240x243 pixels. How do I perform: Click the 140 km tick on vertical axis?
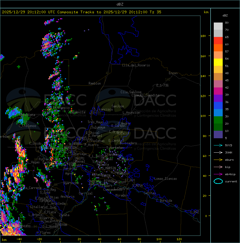(x=203, y=76)
